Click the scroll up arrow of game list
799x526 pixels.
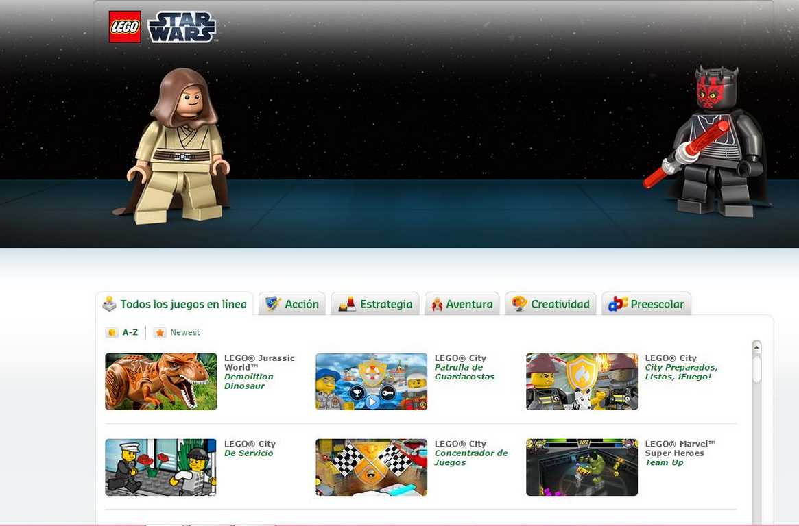[x=756, y=347]
